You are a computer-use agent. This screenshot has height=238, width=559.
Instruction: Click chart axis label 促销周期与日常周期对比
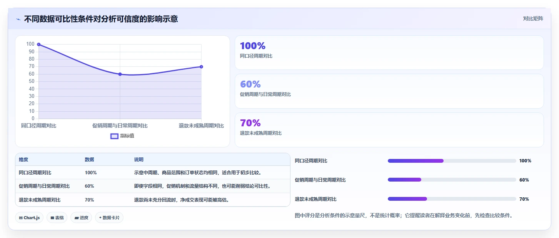(120, 126)
